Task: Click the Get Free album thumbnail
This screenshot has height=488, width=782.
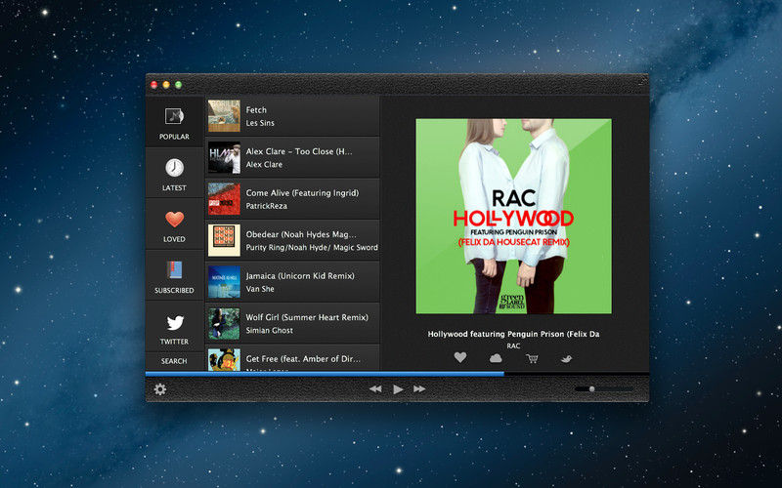Action: [x=224, y=359]
